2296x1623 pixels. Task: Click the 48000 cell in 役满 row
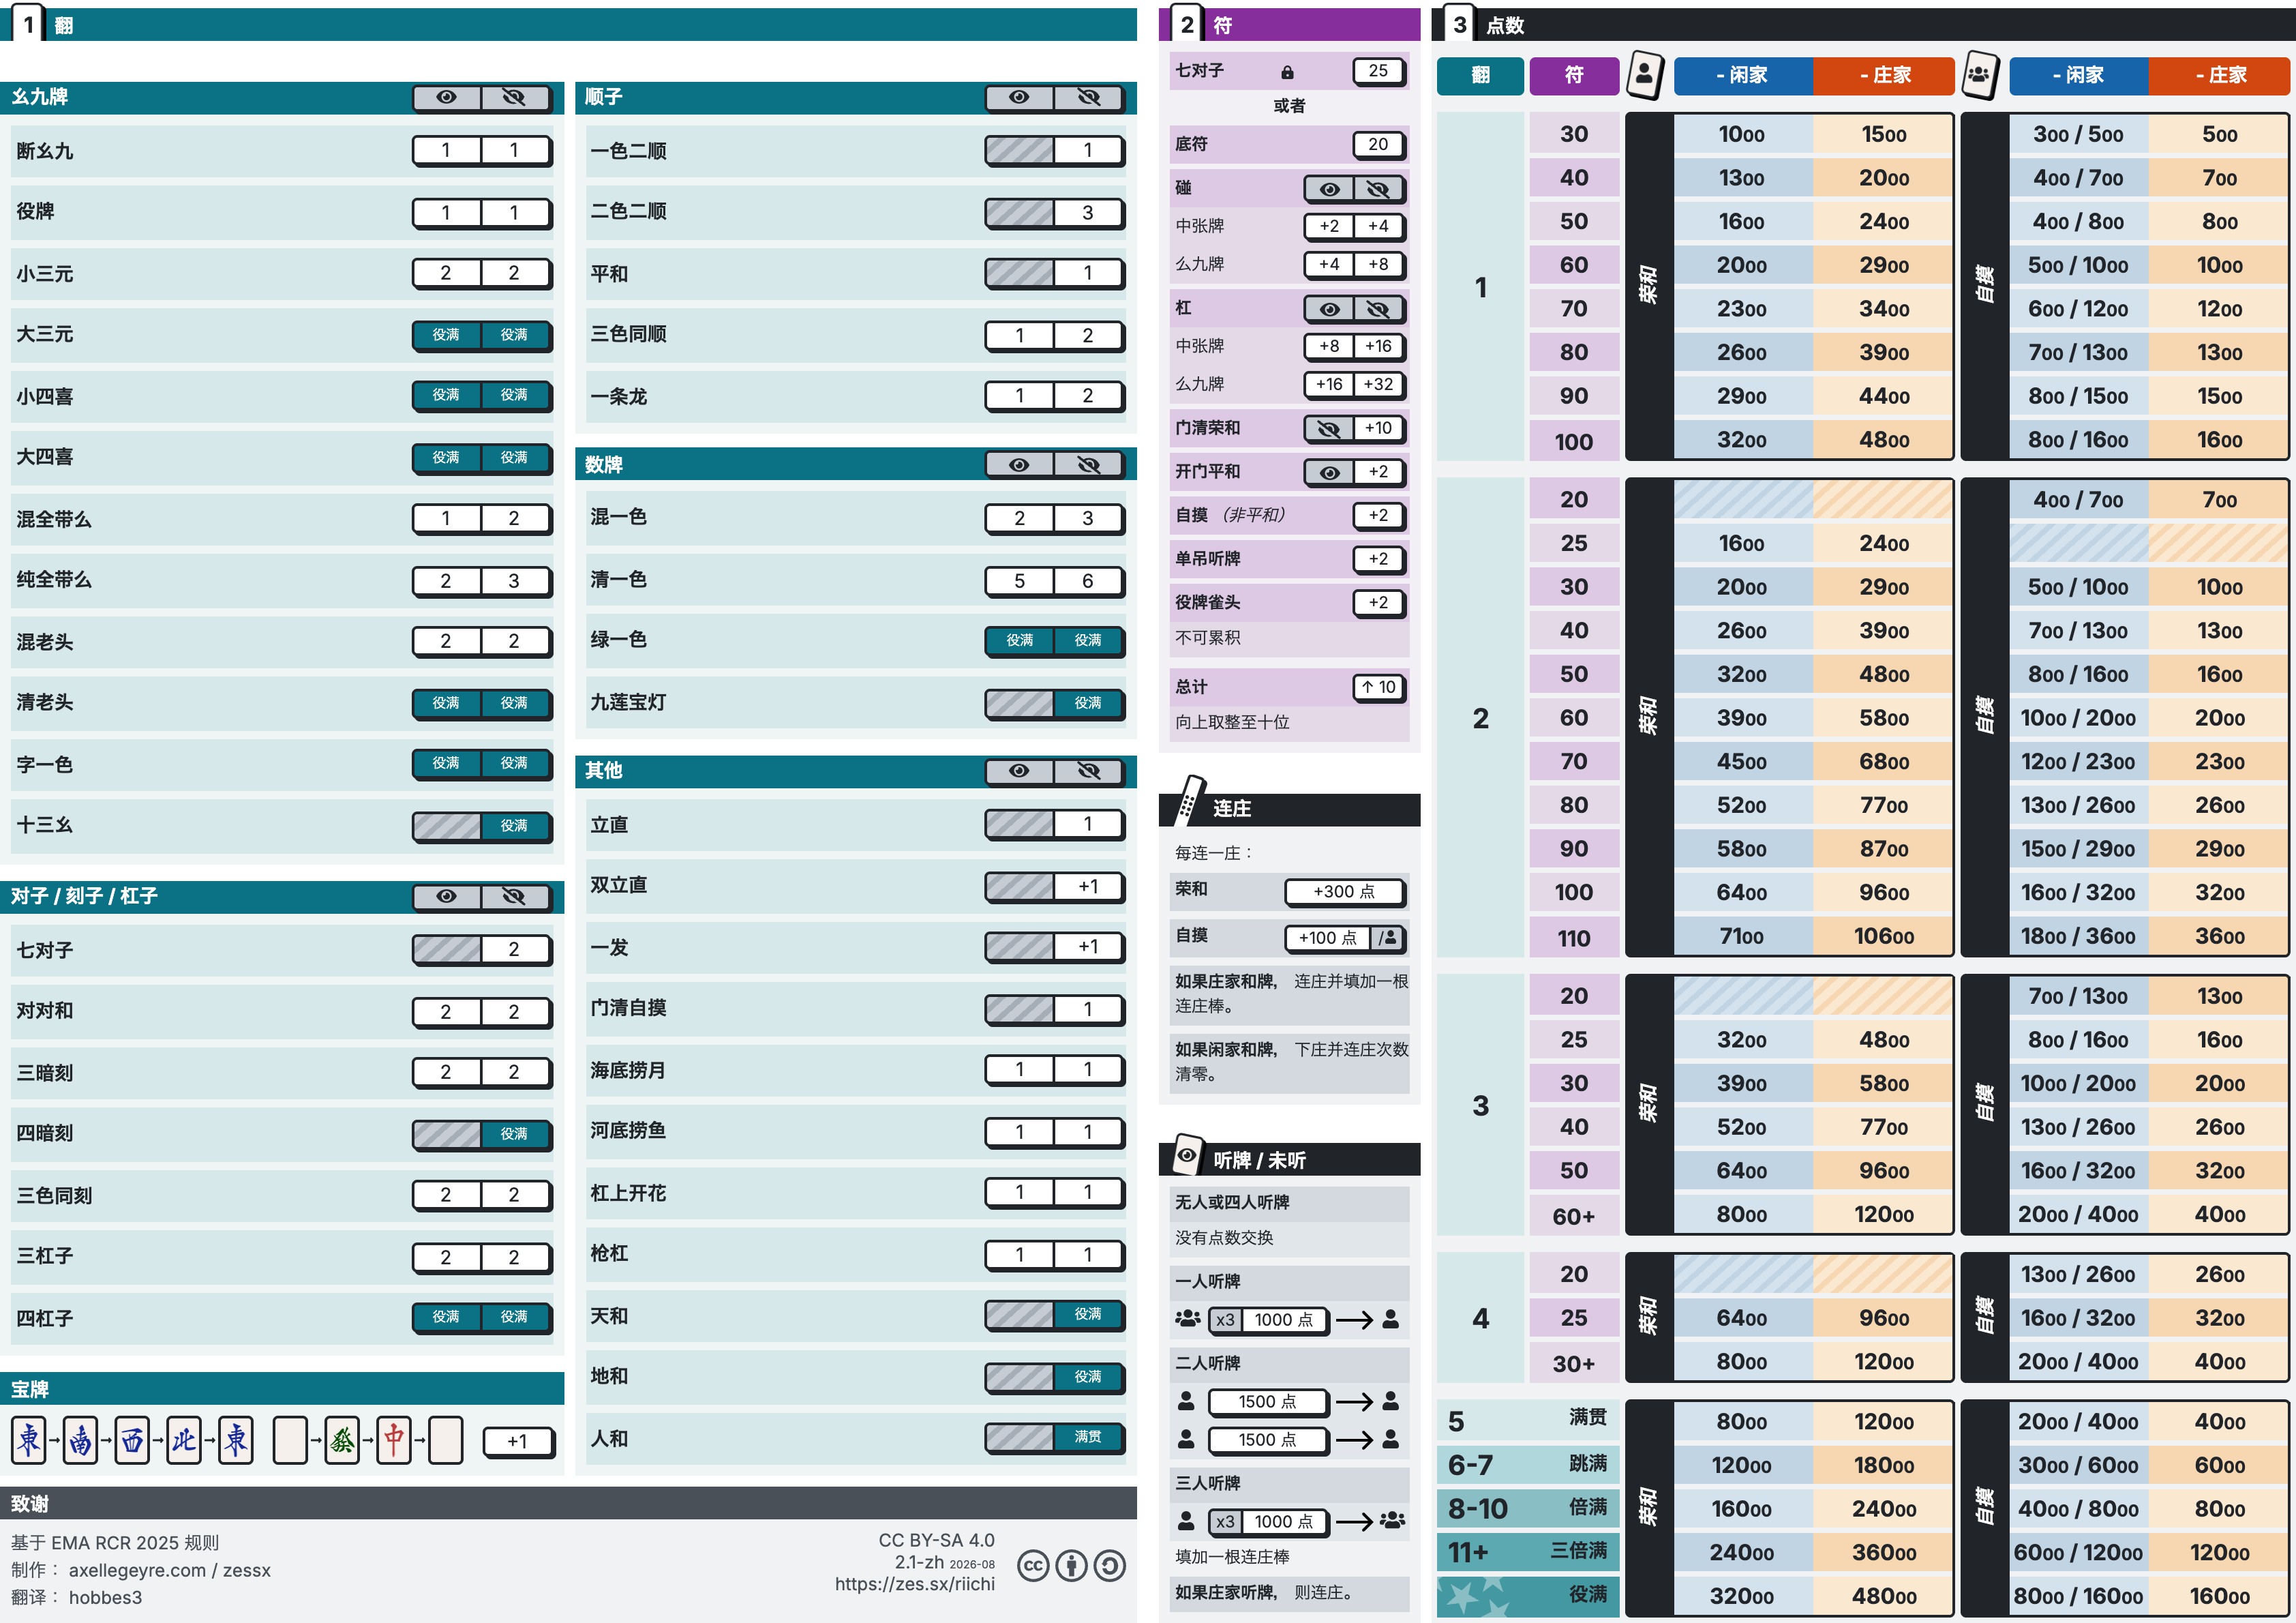(1883, 1596)
